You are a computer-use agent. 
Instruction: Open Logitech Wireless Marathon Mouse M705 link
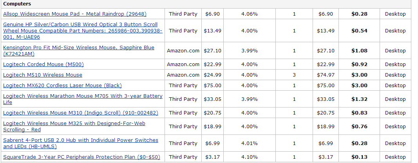point(83,99)
